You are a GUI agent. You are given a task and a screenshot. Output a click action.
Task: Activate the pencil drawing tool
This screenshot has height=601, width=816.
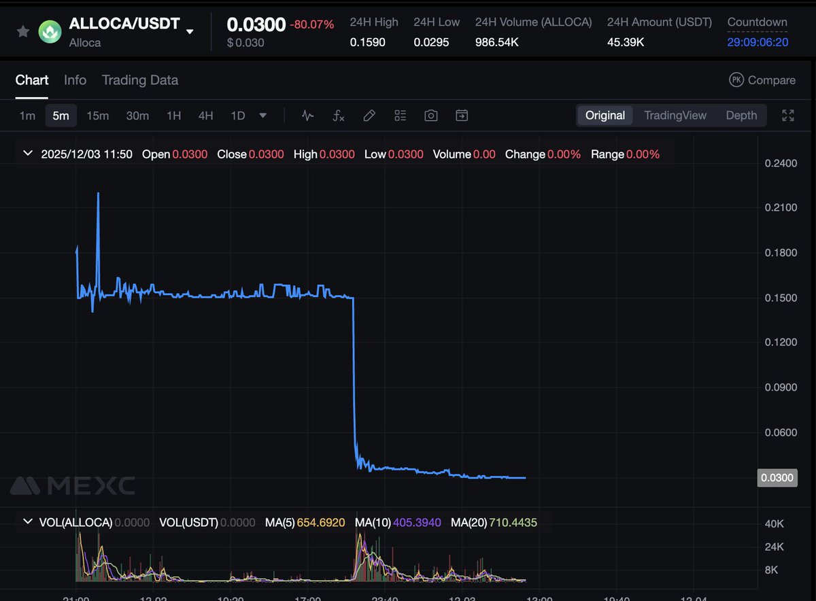(369, 116)
